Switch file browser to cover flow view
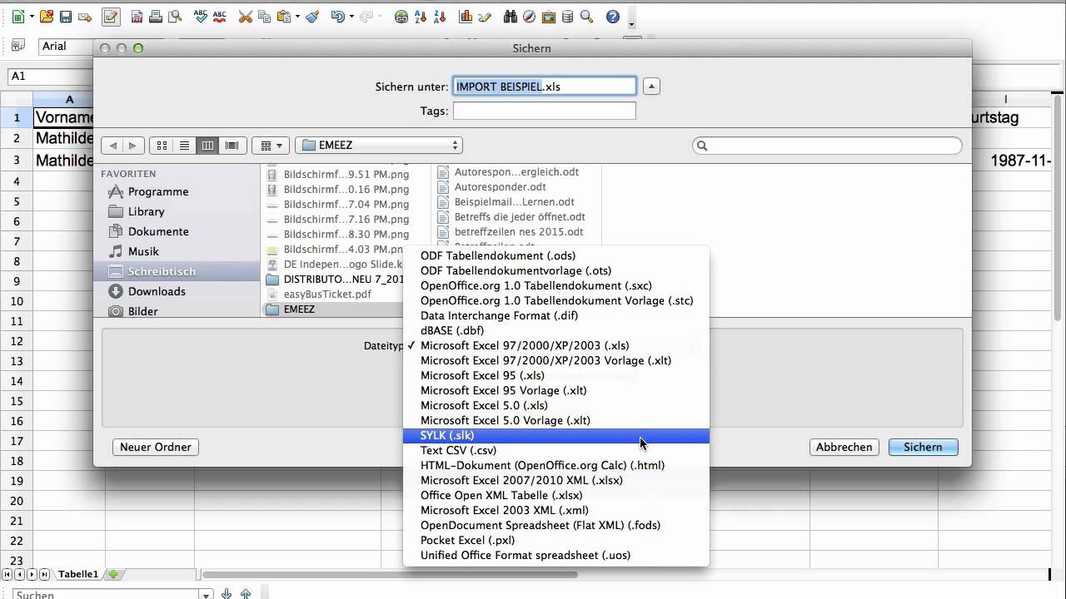 pos(232,146)
